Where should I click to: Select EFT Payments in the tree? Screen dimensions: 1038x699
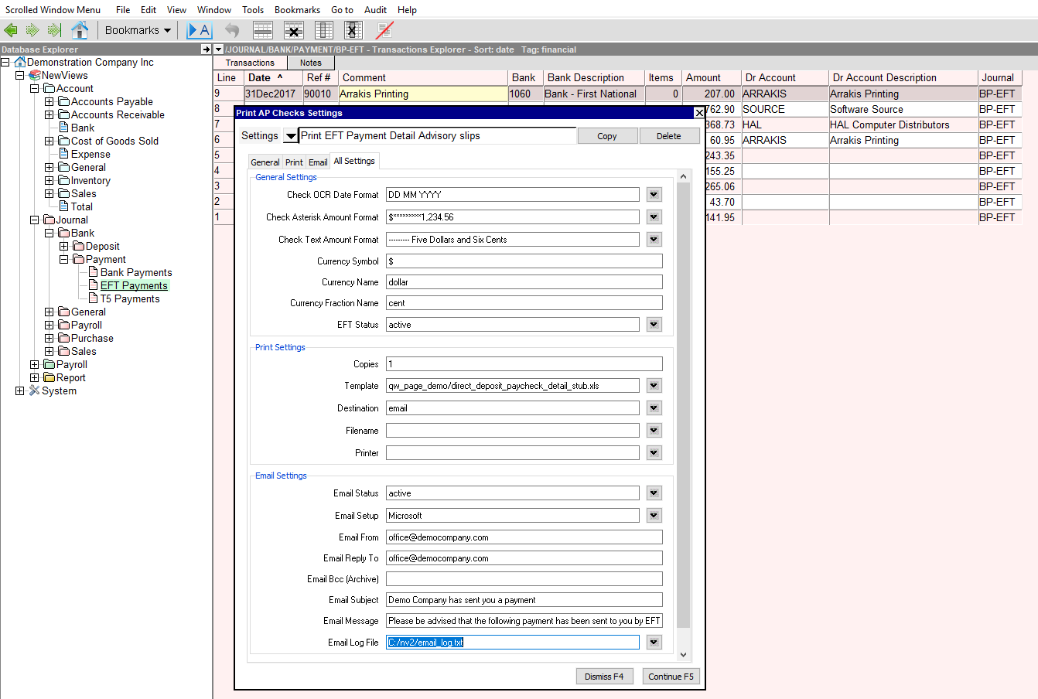(134, 286)
